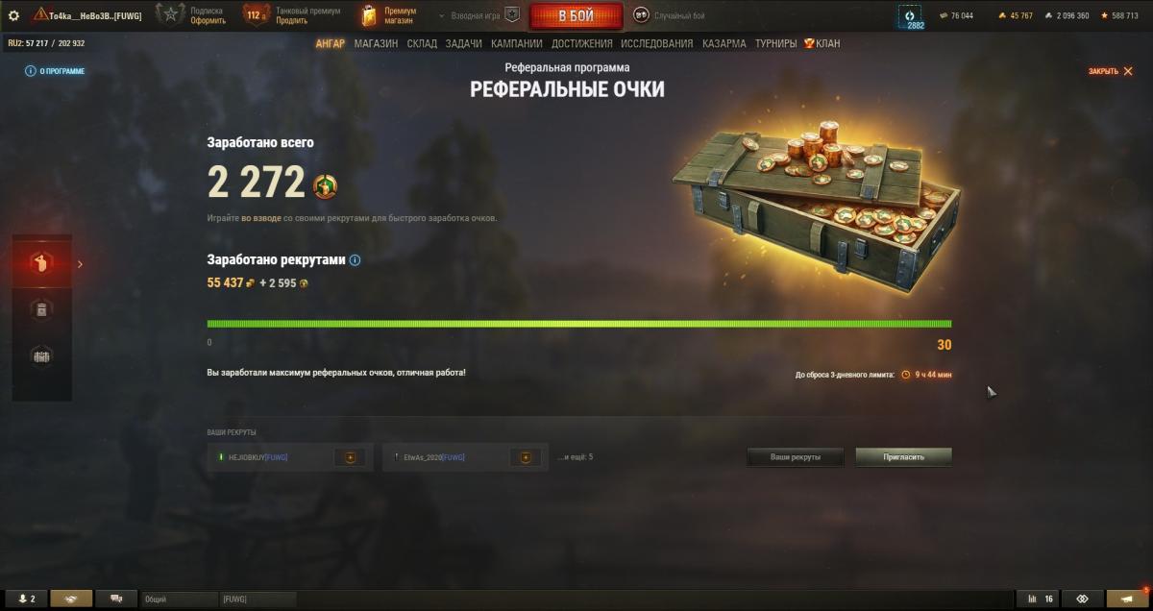This screenshot has width=1153, height=611.
Task: Click the icon button next to HEJIOBKUY
Action: 350,457
